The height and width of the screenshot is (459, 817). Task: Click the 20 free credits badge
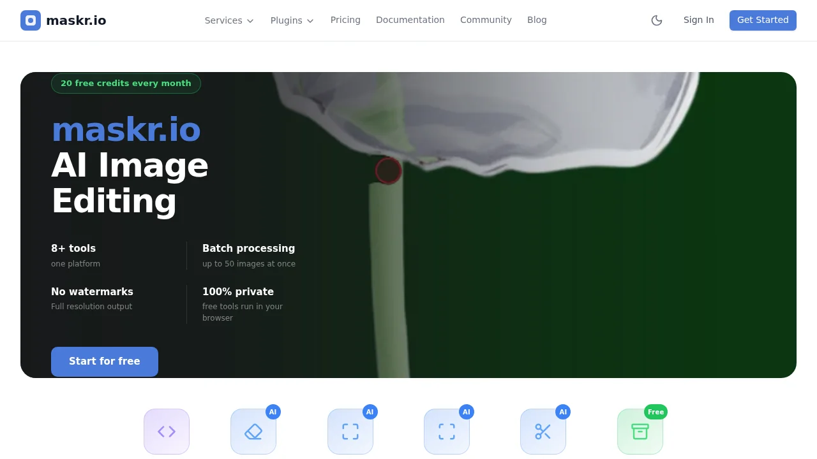tap(126, 83)
